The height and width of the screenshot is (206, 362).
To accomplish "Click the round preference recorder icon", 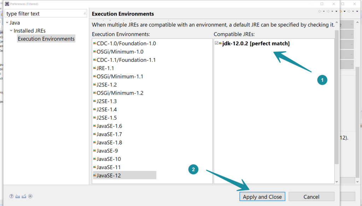I will coord(30,196).
